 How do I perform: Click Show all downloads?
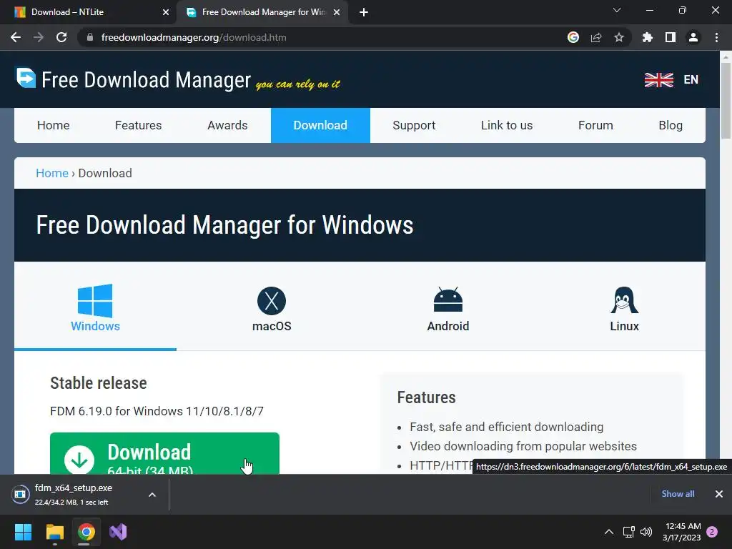tap(678, 494)
